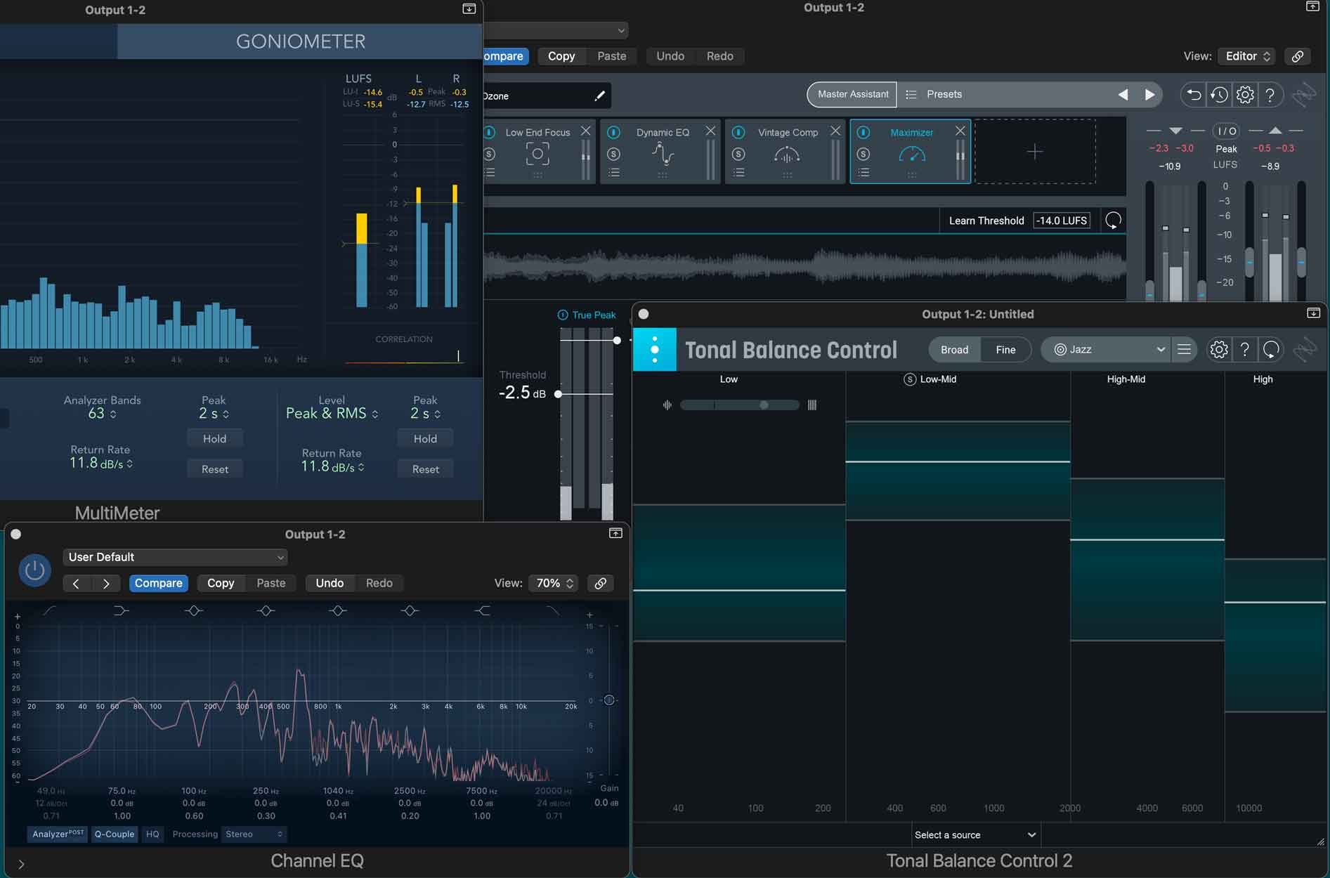Open Tonal Balance Control settings gear
The width and height of the screenshot is (1330, 878).
point(1219,349)
